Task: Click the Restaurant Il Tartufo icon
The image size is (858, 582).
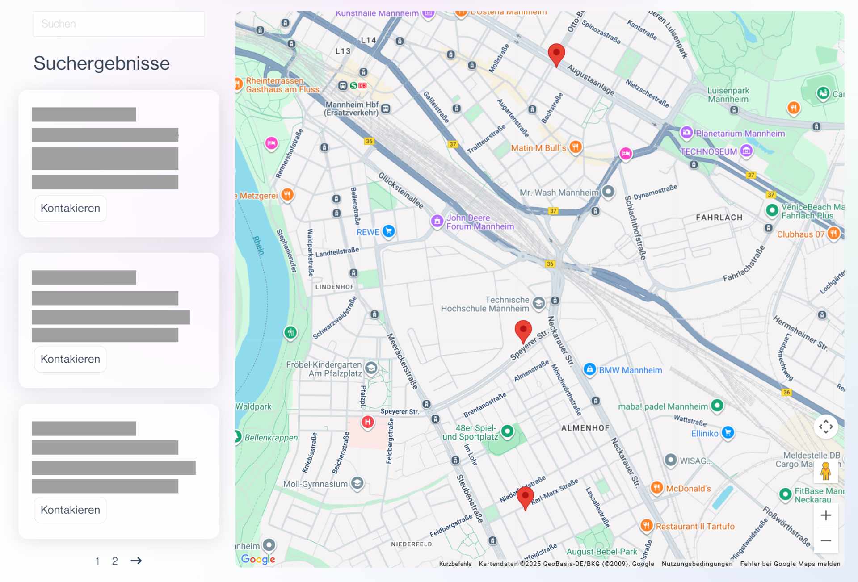Action: (647, 526)
